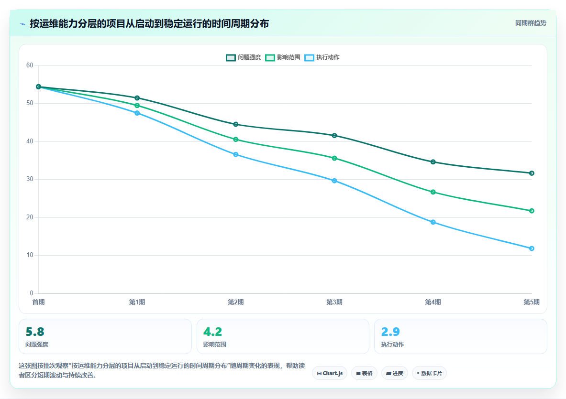Click the 问题强度 data point at 第4期
The image size is (566, 399).
click(x=433, y=162)
